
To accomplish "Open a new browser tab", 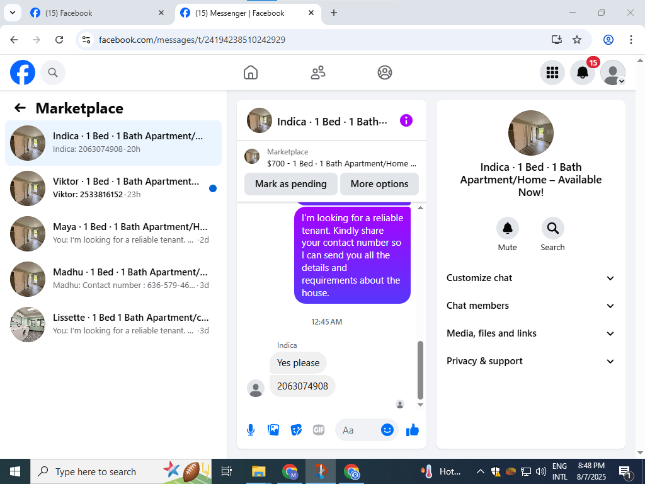I will [334, 13].
